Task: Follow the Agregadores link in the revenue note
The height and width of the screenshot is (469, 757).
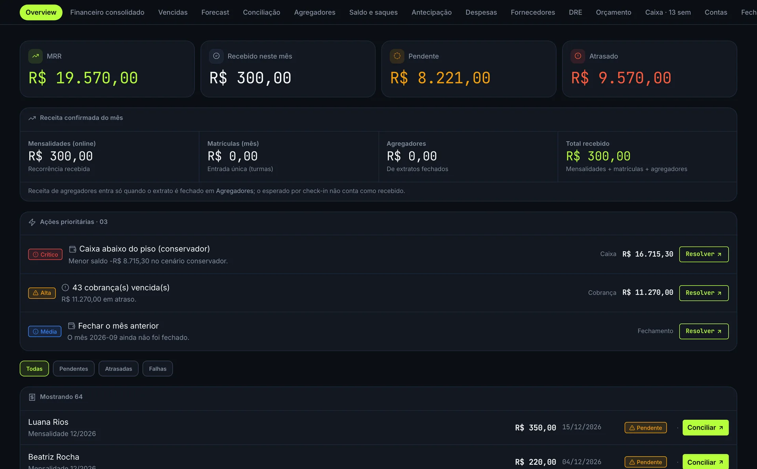Action: 235,191
